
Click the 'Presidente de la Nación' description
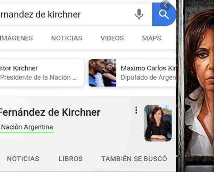pyautogui.click(x=39, y=77)
